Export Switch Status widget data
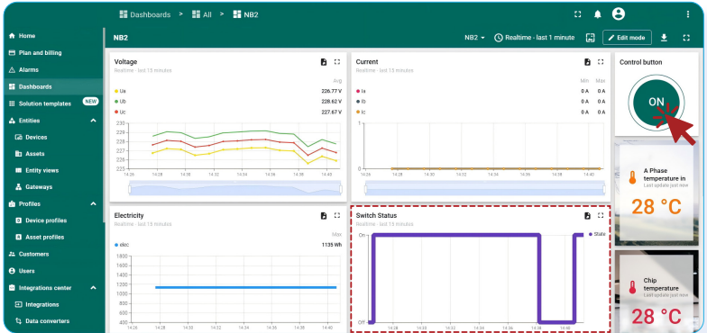The image size is (707, 333). coord(587,216)
